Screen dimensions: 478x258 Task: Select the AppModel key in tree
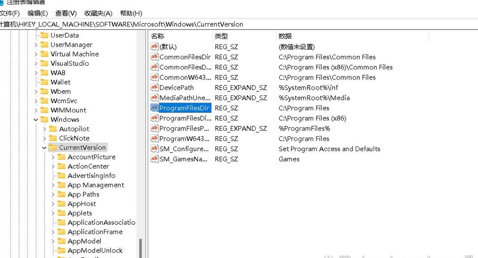point(84,241)
